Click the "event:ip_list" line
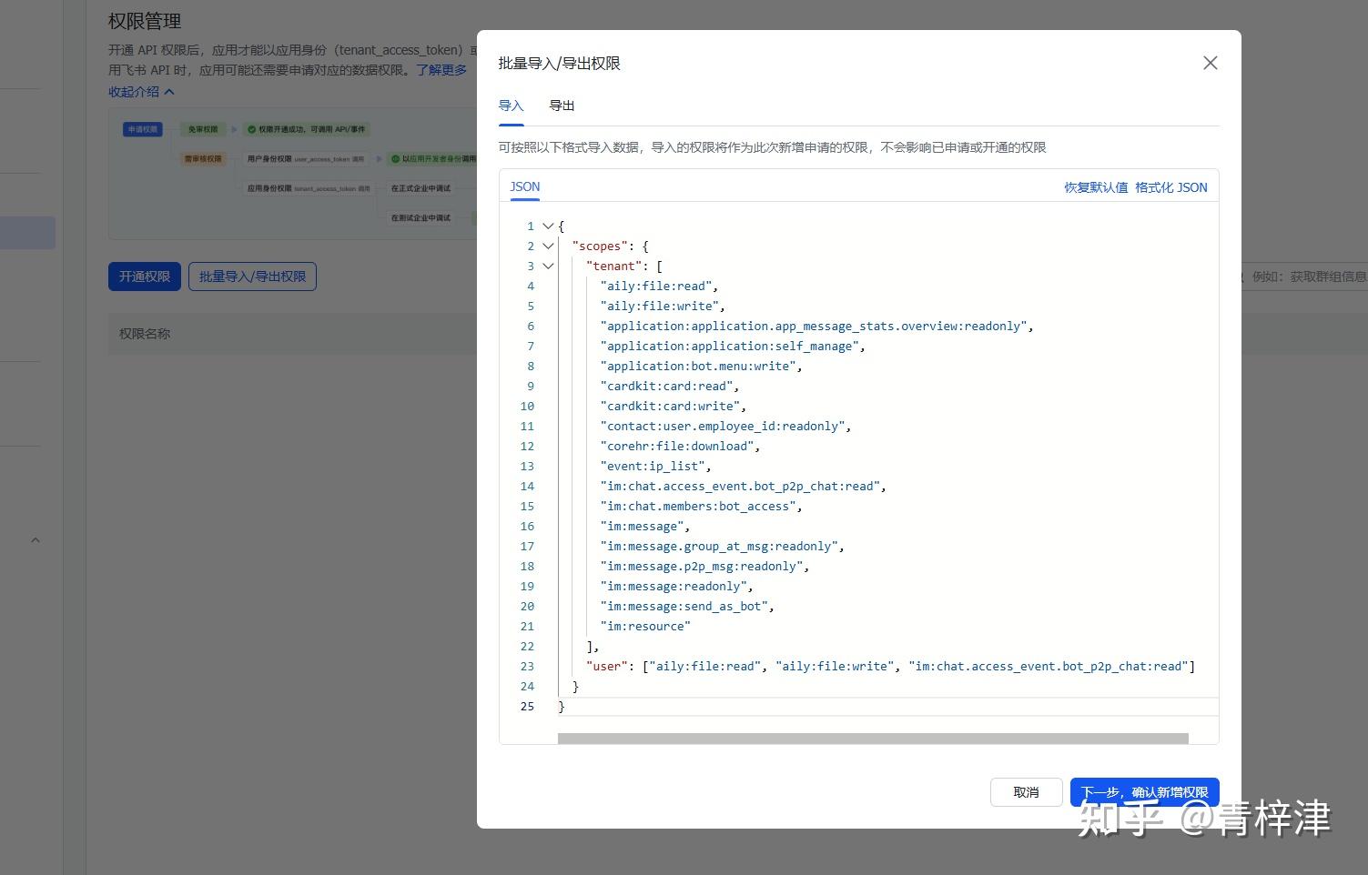The image size is (1368, 875). pos(655,466)
